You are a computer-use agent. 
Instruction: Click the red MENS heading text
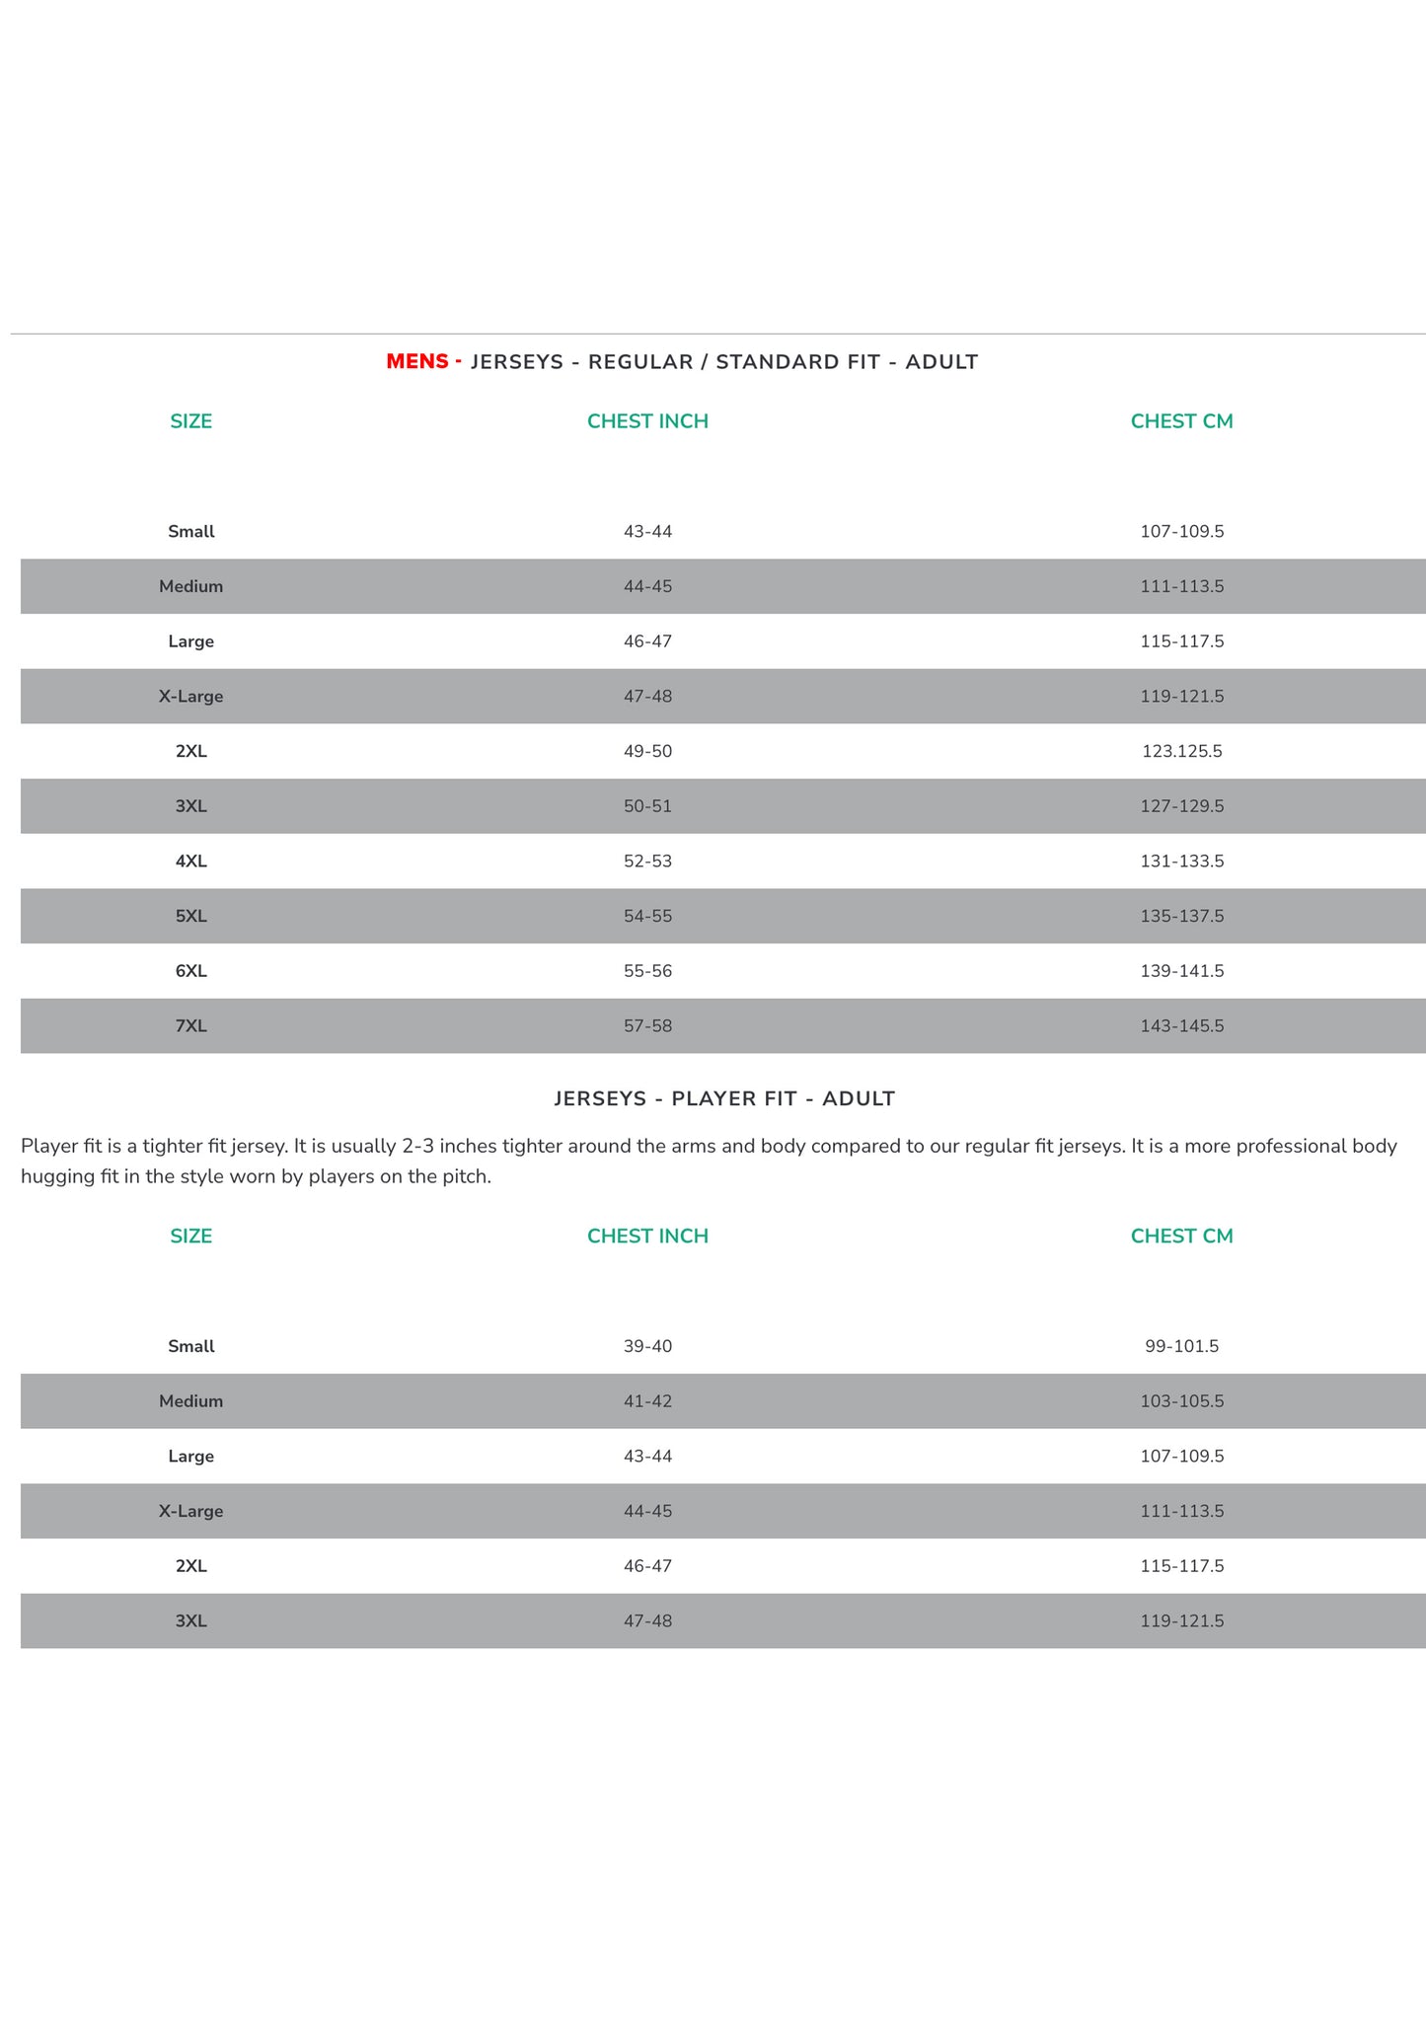click(416, 361)
